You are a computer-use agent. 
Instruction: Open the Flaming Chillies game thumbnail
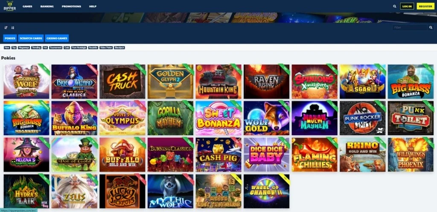point(315,154)
